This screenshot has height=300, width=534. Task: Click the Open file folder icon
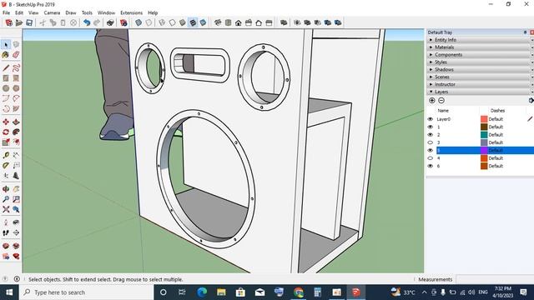tap(19, 22)
